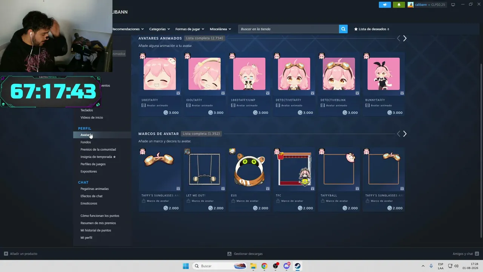
Task: Go to Mi perfil link
Action: (x=86, y=238)
